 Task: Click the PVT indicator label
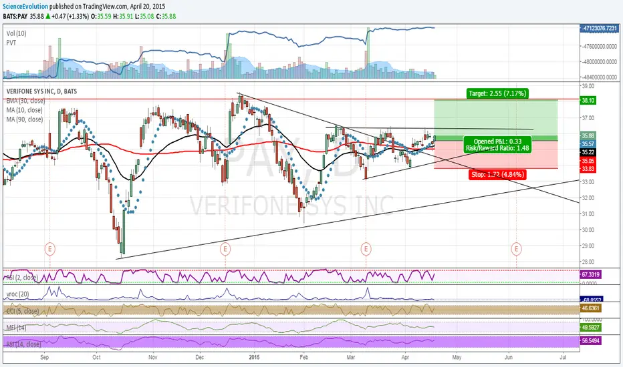(x=11, y=43)
